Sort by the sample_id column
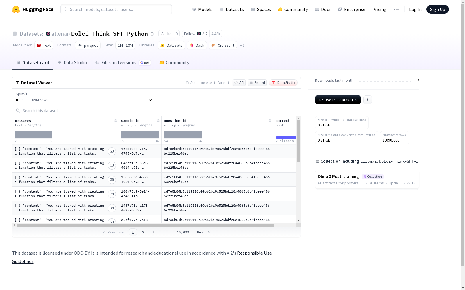 158,121
